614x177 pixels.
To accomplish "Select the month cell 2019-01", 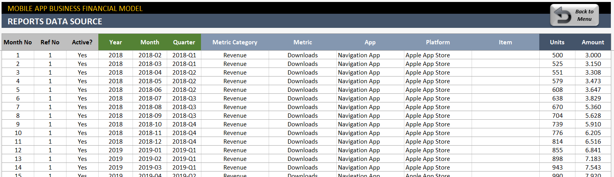I will point(150,150).
